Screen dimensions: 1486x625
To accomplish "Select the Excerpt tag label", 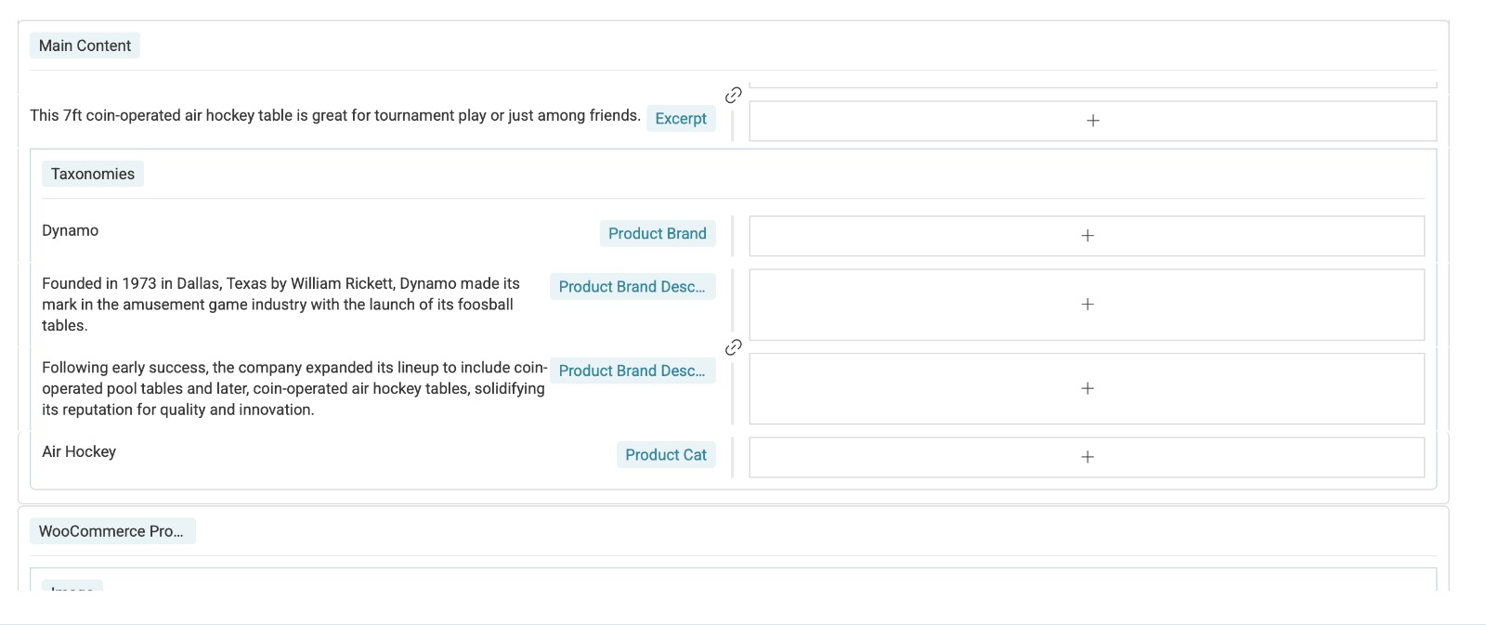I will (681, 119).
